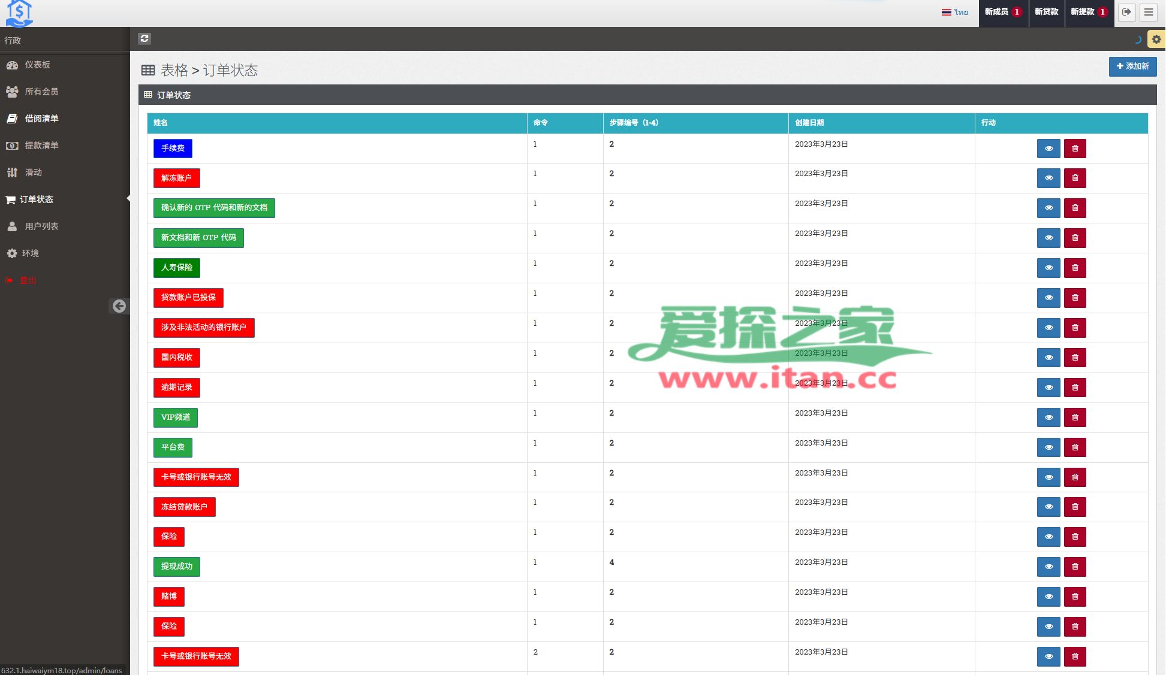Open the Thai language selector
Viewport: 1166px width, 675px height.
pyautogui.click(x=955, y=12)
